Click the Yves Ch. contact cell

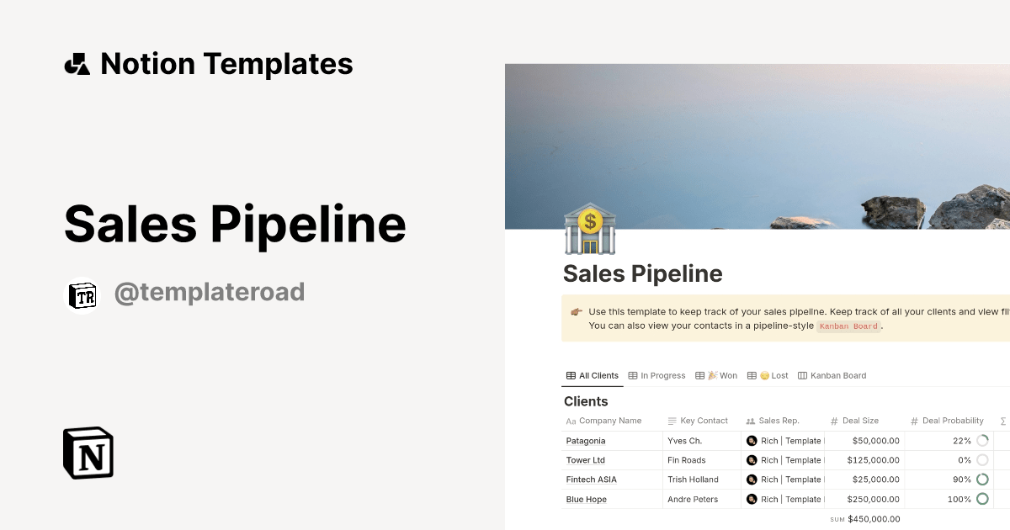tap(702, 441)
